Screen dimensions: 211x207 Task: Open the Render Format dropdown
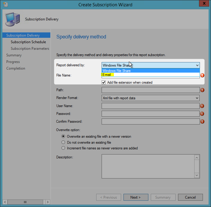[150, 98]
